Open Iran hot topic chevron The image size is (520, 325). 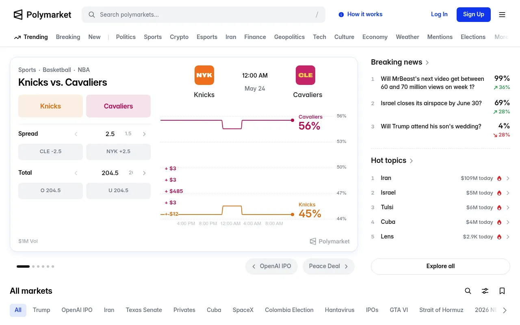[508, 178]
